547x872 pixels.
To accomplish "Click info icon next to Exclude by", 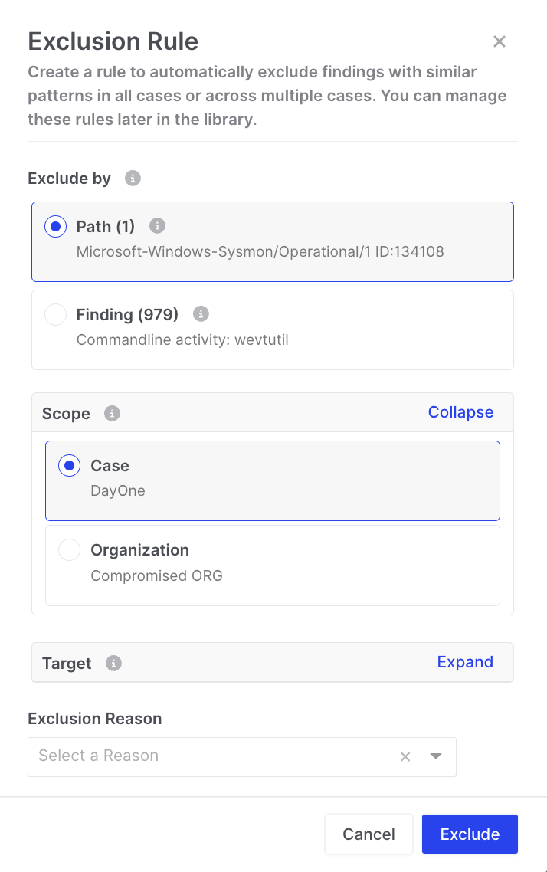I will tap(133, 179).
